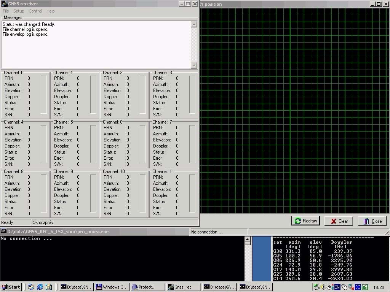The image size is (390, 292).
Task: Maximize the XY position window
Action: (x=379, y=4)
